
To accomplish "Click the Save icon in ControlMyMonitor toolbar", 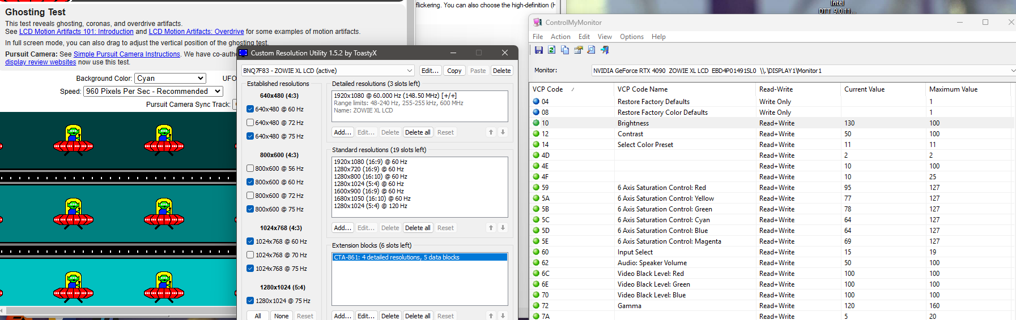I will pyautogui.click(x=538, y=50).
